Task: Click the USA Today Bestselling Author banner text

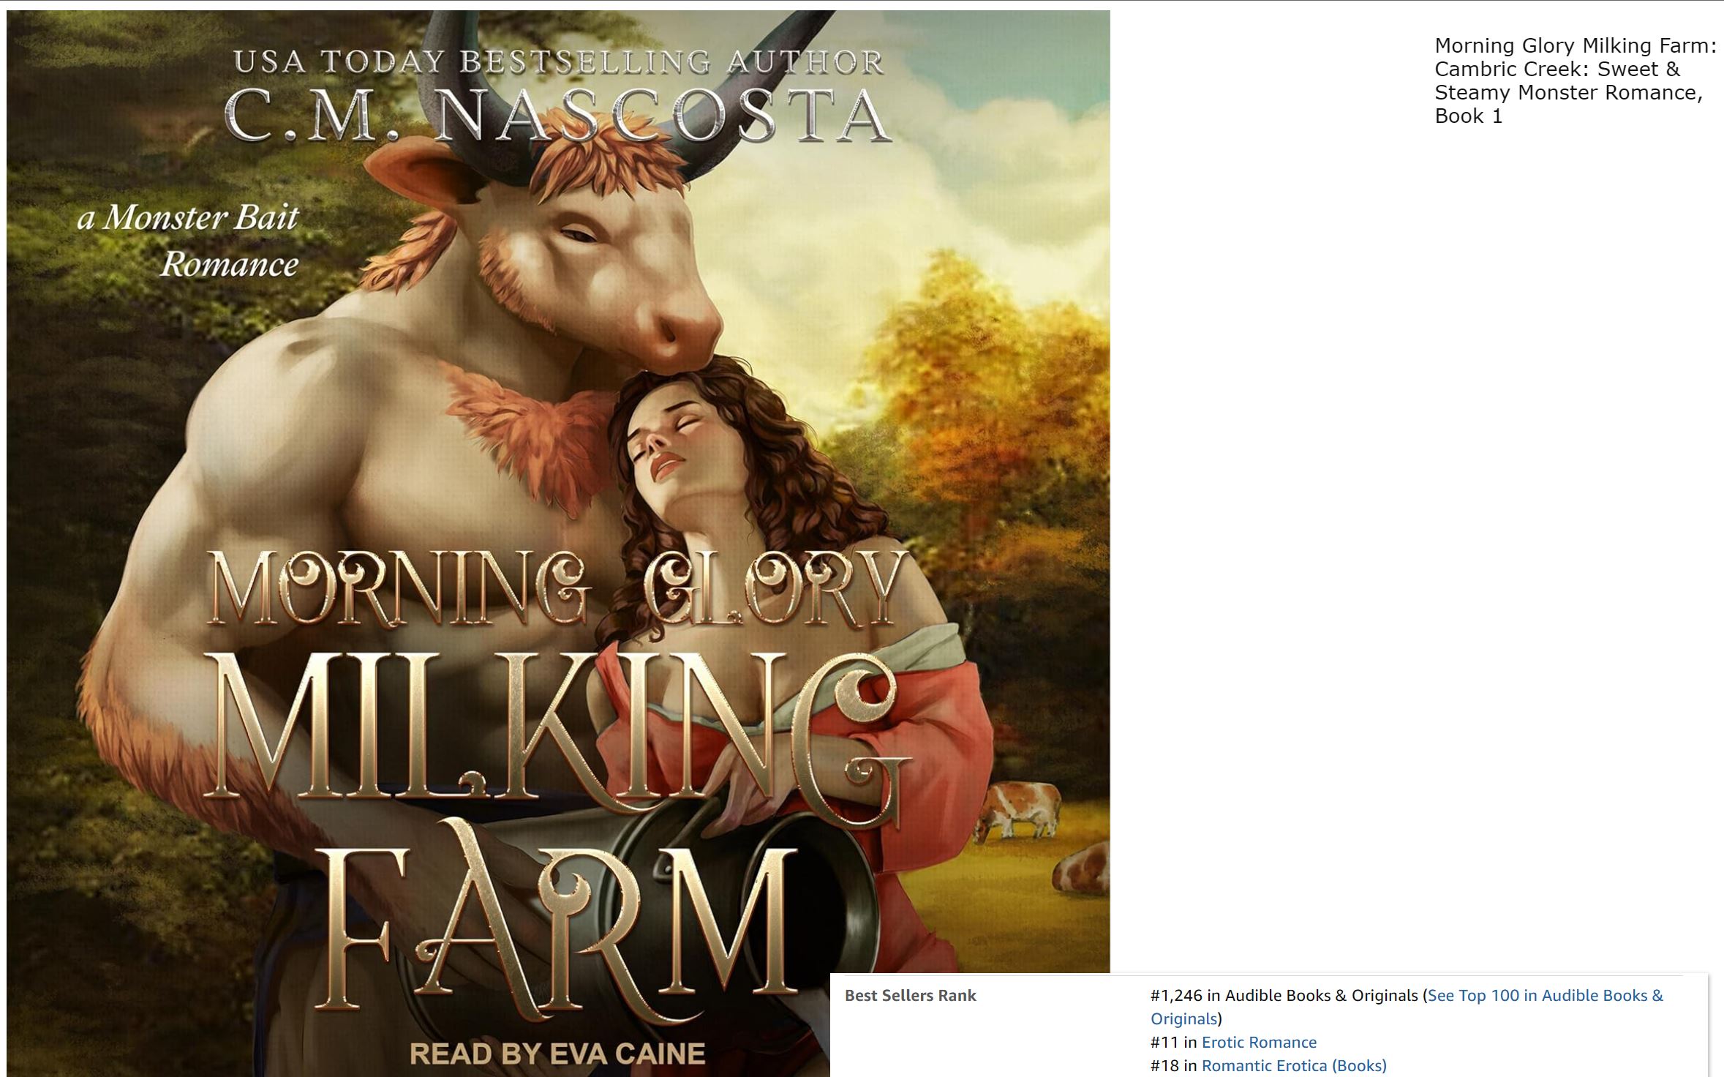Action: [559, 61]
